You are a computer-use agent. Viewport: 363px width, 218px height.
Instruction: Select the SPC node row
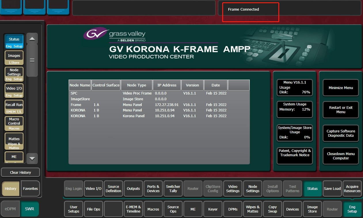coord(159,93)
